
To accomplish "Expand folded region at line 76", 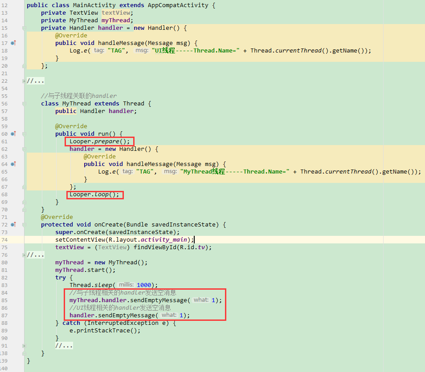I will 24,255.
